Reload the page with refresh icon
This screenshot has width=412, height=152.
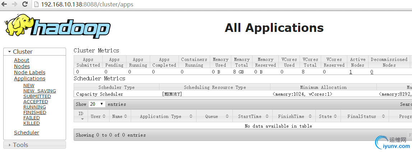tap(25, 4)
